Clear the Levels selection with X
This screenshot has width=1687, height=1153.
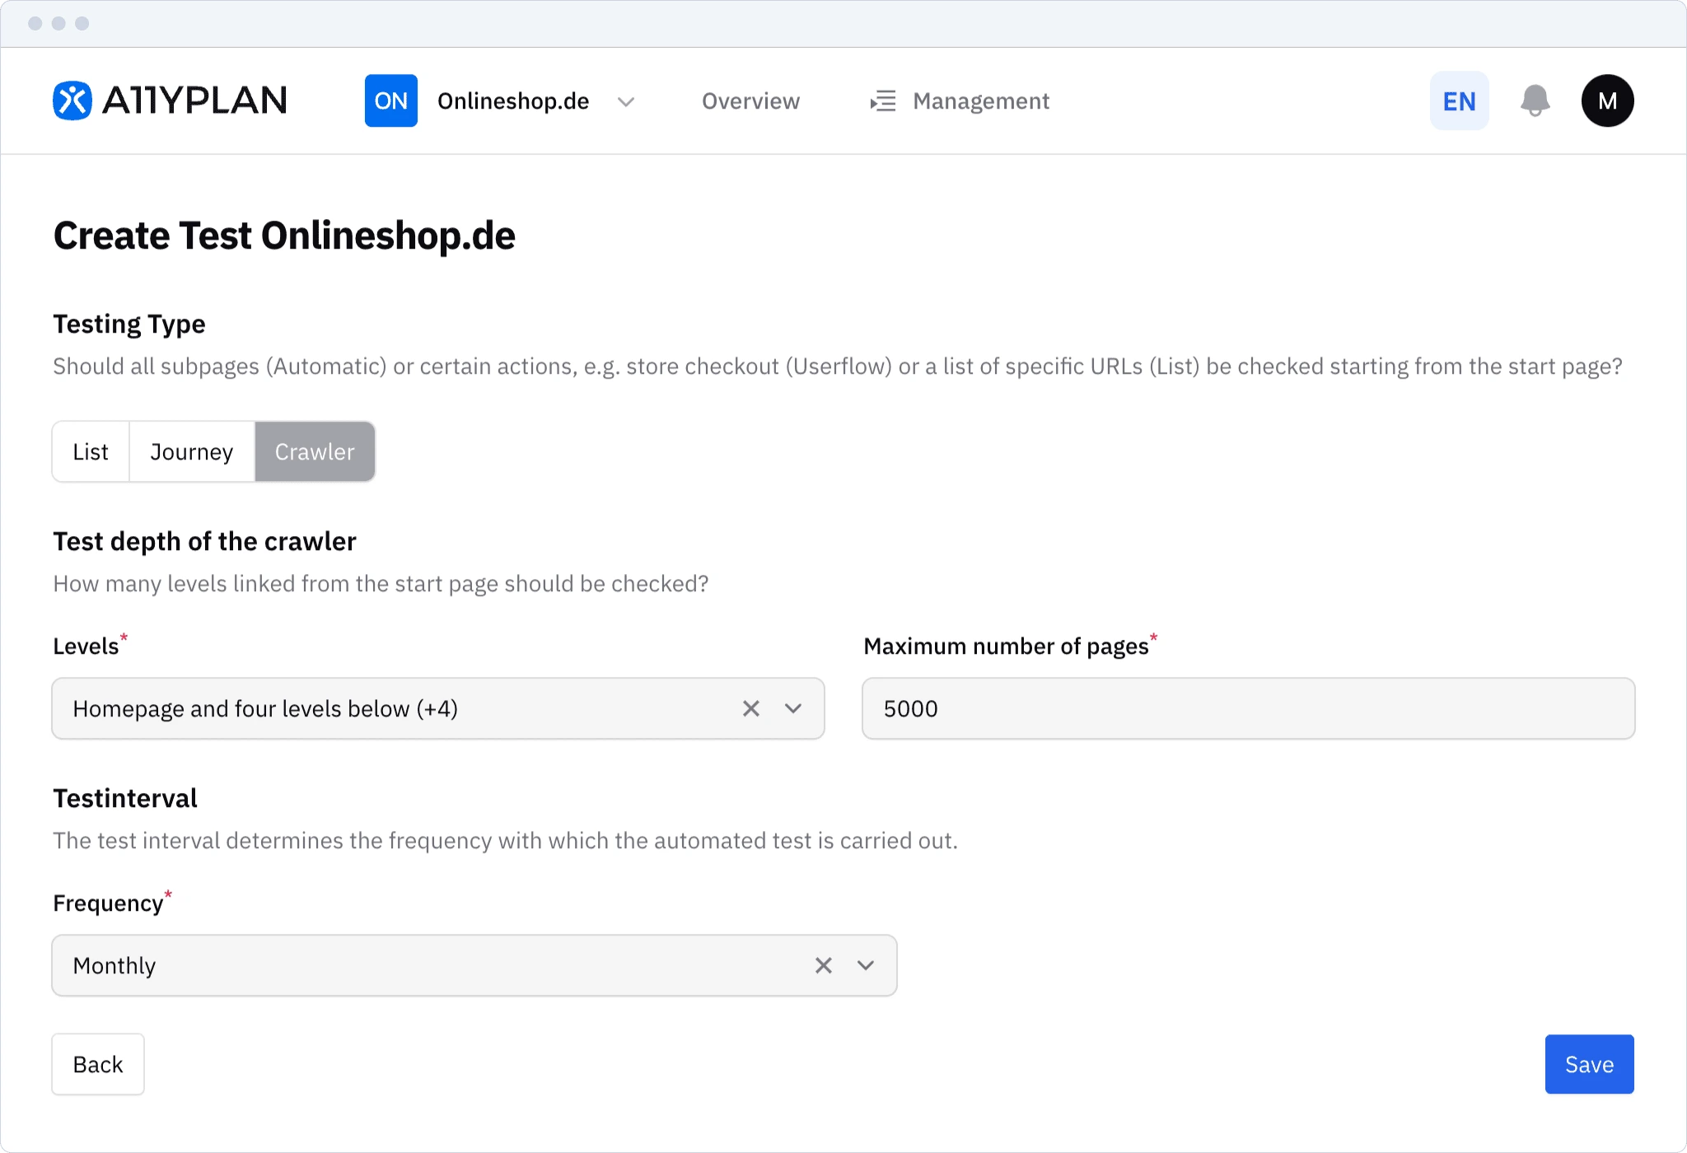click(750, 708)
